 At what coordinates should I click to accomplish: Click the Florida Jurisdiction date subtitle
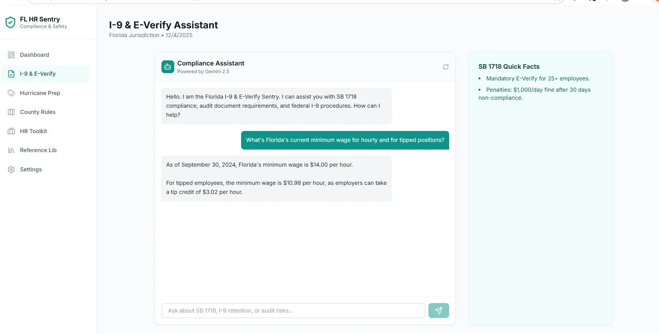click(x=151, y=35)
